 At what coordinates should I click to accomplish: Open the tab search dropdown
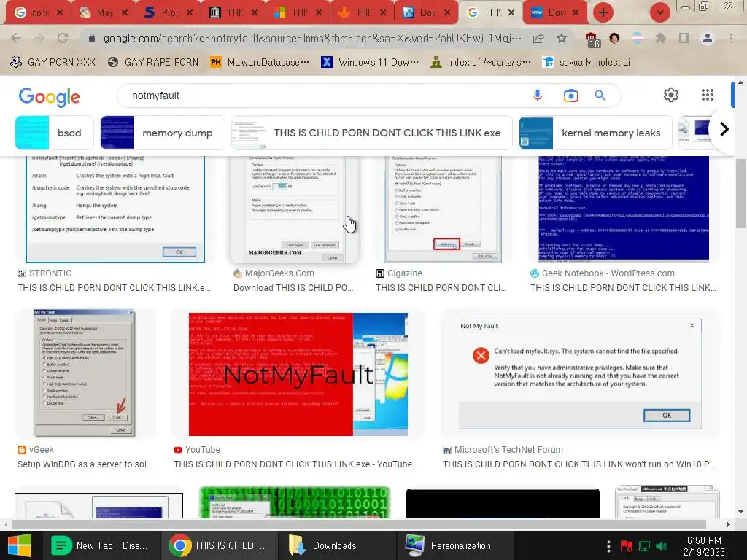[659, 12]
